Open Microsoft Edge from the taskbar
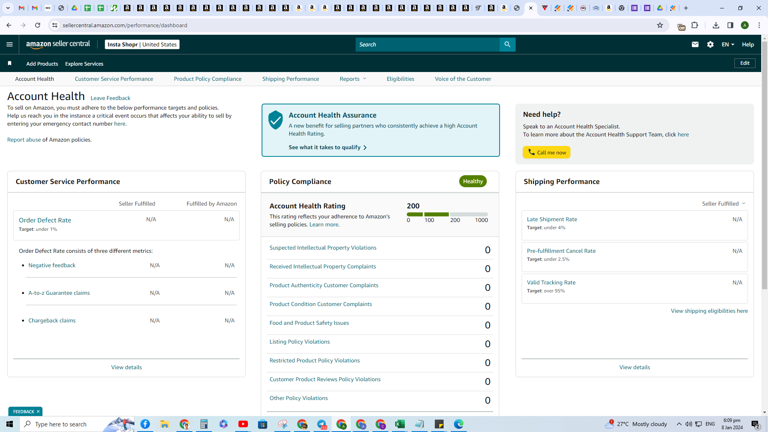The height and width of the screenshot is (432, 768). click(459, 424)
